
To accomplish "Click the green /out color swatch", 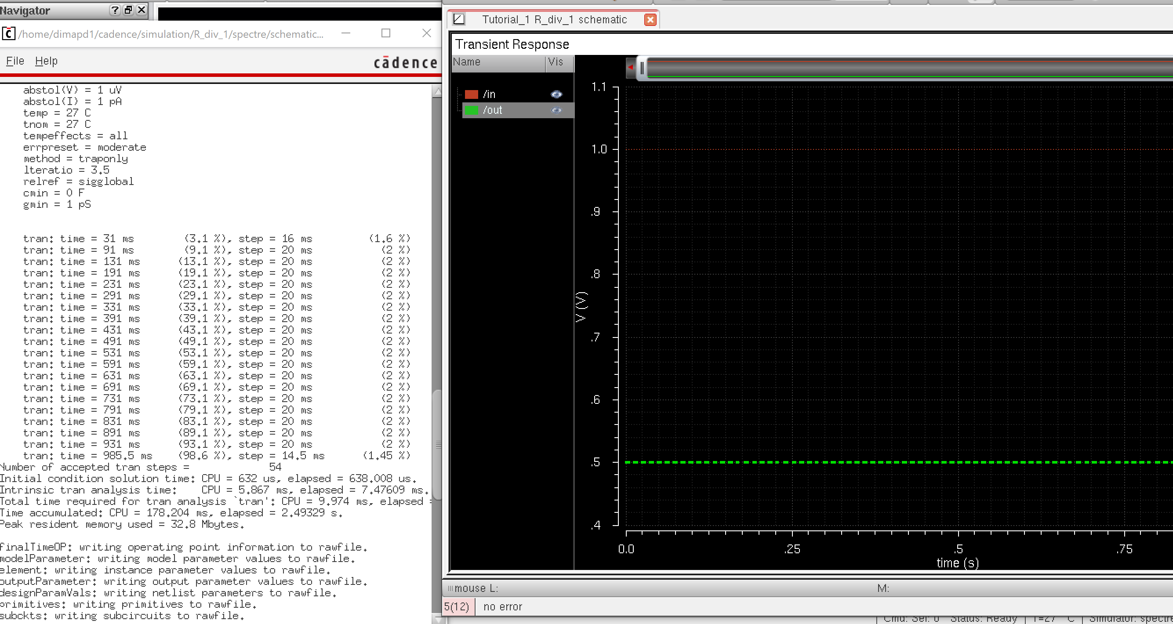I will coord(471,110).
